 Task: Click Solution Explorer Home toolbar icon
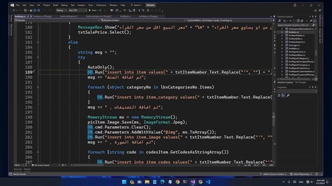pyautogui.click(x=280, y=21)
